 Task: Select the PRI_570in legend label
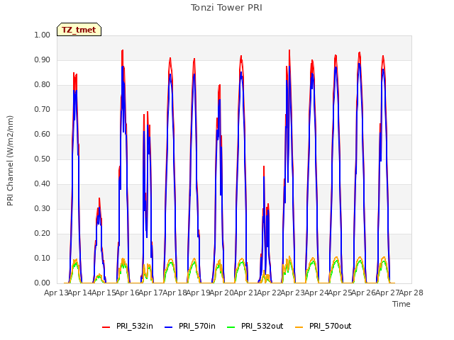(197, 326)
